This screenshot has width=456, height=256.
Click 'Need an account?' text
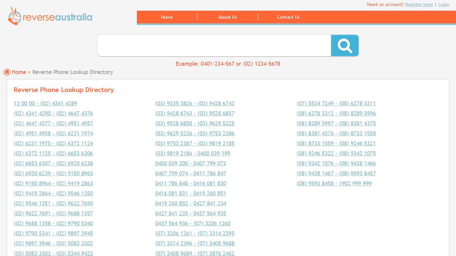[385, 4]
